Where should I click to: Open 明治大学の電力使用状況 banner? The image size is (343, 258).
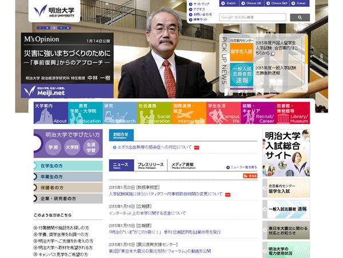click(286, 250)
